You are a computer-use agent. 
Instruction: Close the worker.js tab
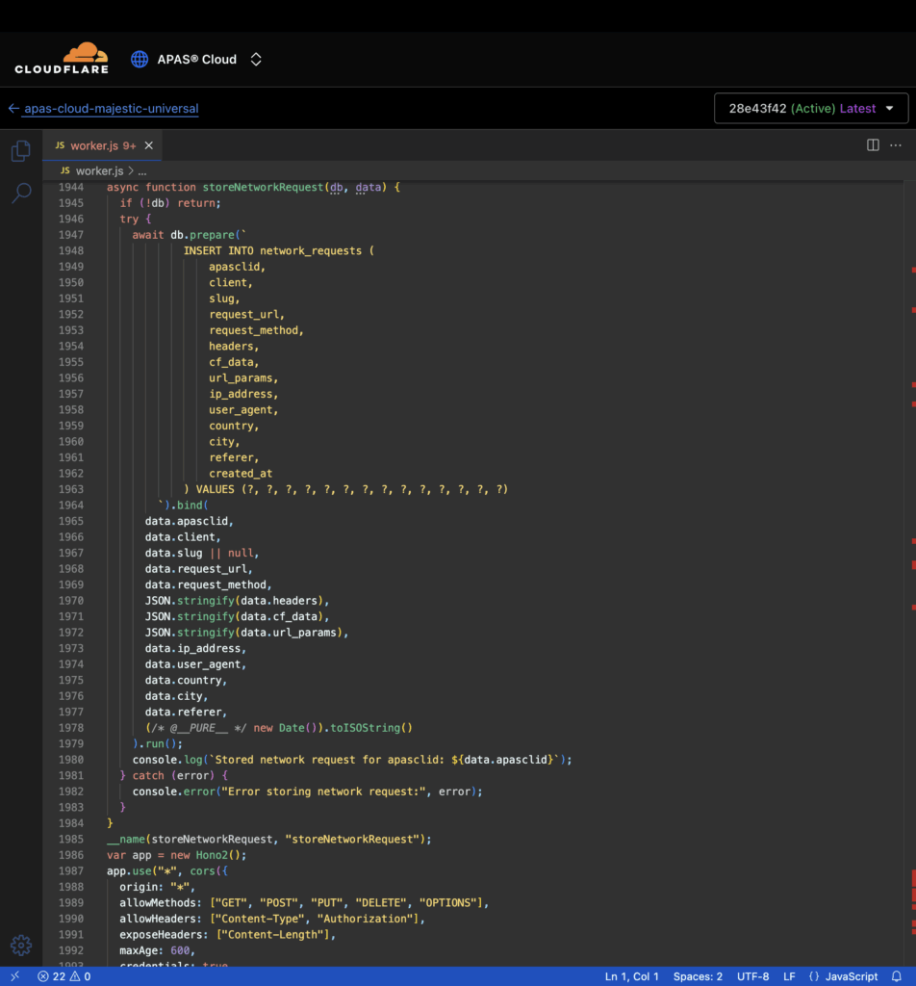click(149, 145)
